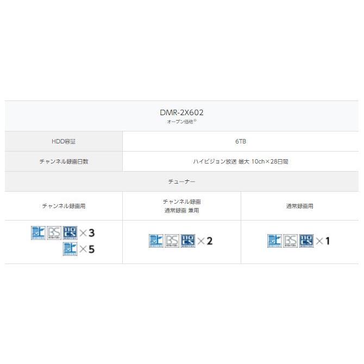Select the 6TB capacity value
Image resolution: width=364 pixels, height=364 pixels.
(x=241, y=141)
